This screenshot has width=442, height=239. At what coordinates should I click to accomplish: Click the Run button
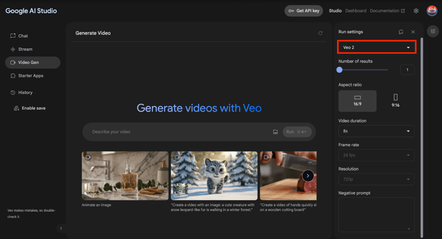(x=297, y=132)
